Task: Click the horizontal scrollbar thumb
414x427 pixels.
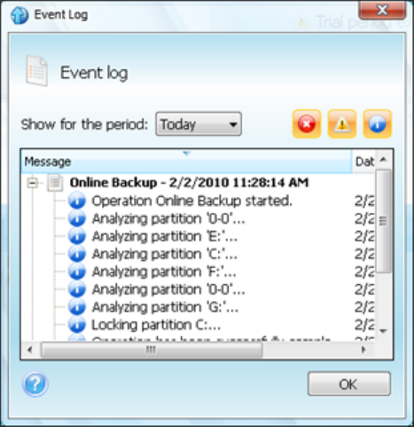Action: (x=152, y=350)
